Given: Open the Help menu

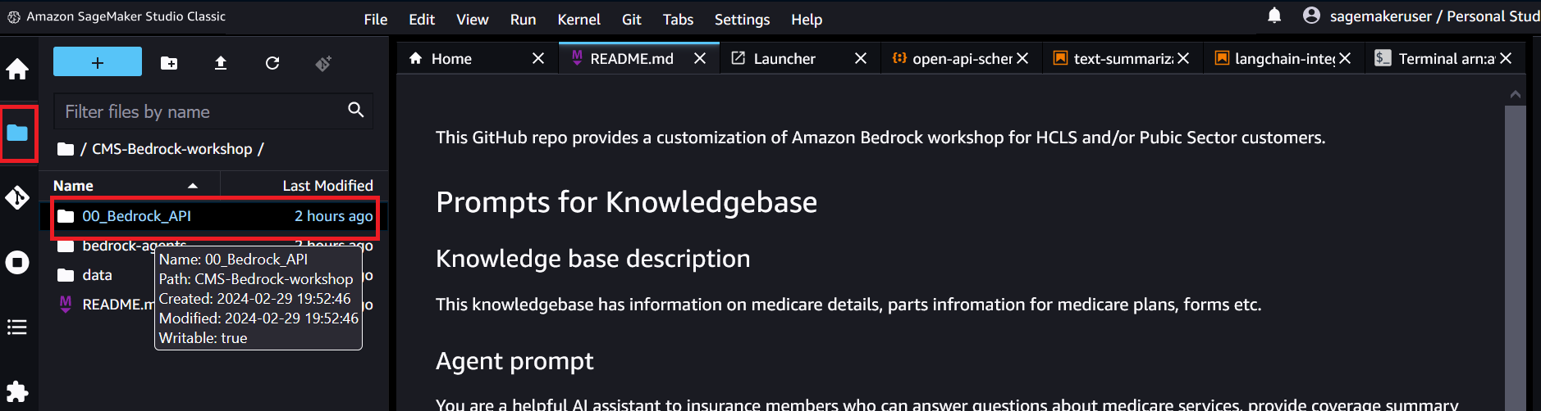Looking at the screenshot, I should pos(807,20).
